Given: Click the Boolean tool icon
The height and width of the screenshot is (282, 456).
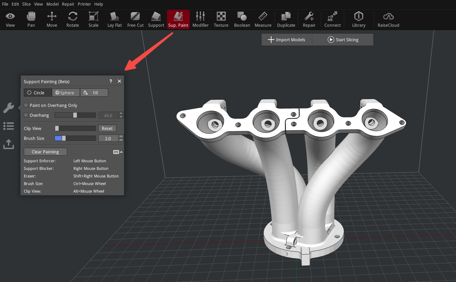Looking at the screenshot, I should coord(242,19).
